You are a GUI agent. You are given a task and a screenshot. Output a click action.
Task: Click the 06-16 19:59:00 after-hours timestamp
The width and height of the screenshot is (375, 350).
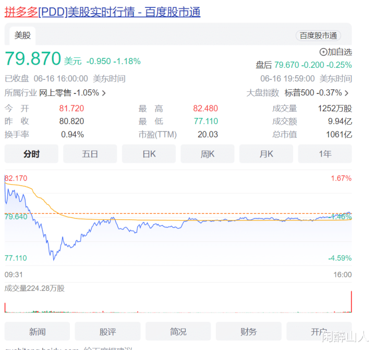tap(306, 79)
